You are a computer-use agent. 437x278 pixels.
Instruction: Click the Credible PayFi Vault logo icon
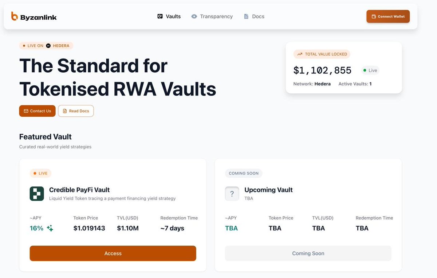click(37, 194)
